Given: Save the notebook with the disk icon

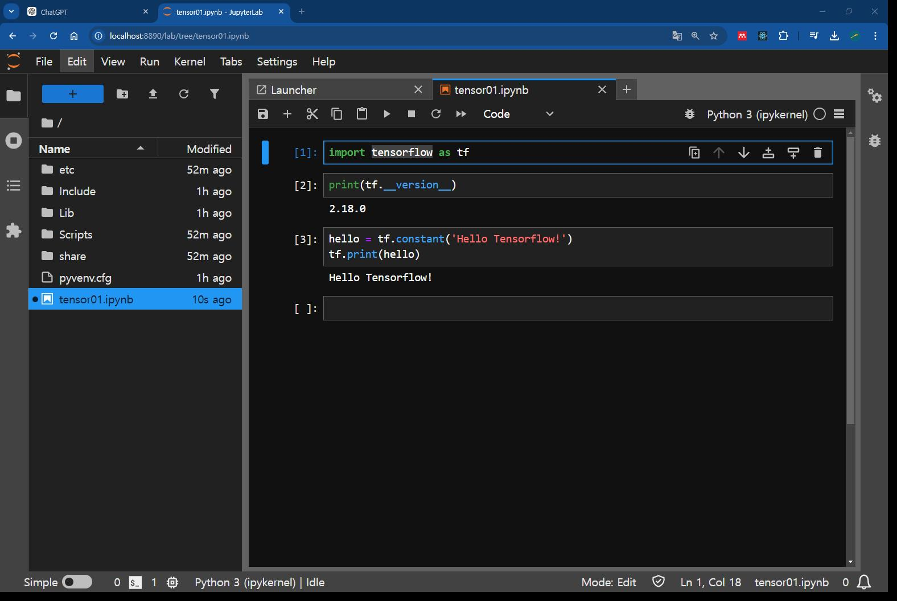Looking at the screenshot, I should [x=262, y=114].
